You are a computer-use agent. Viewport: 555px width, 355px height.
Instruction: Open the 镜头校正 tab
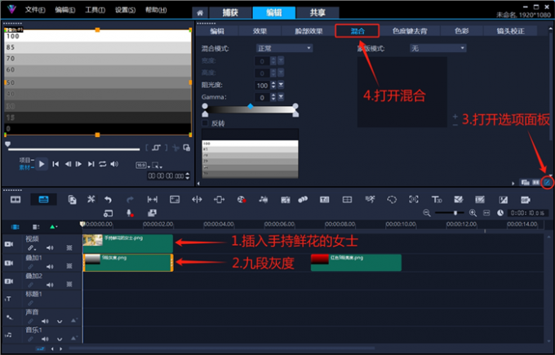pyautogui.click(x=510, y=31)
